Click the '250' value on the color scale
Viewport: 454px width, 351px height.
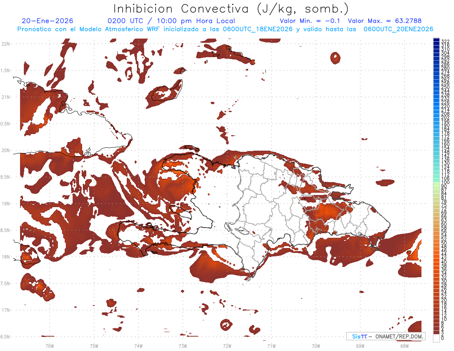tap(445, 87)
